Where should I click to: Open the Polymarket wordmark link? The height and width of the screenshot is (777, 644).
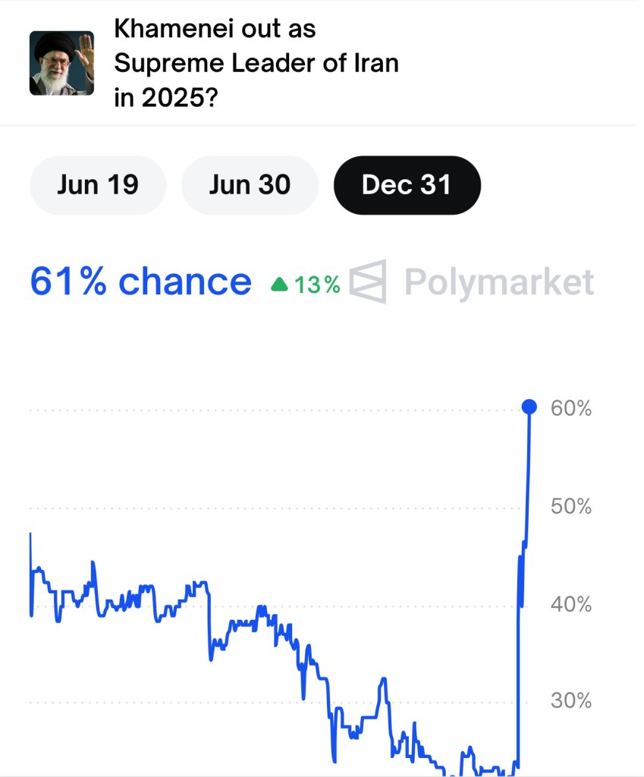[499, 282]
